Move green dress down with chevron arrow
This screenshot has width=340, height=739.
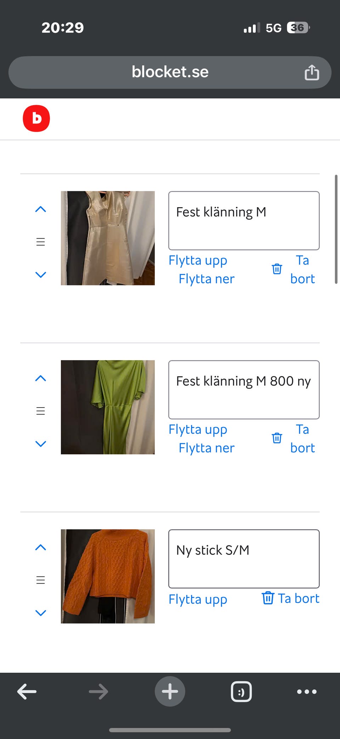pos(41,444)
